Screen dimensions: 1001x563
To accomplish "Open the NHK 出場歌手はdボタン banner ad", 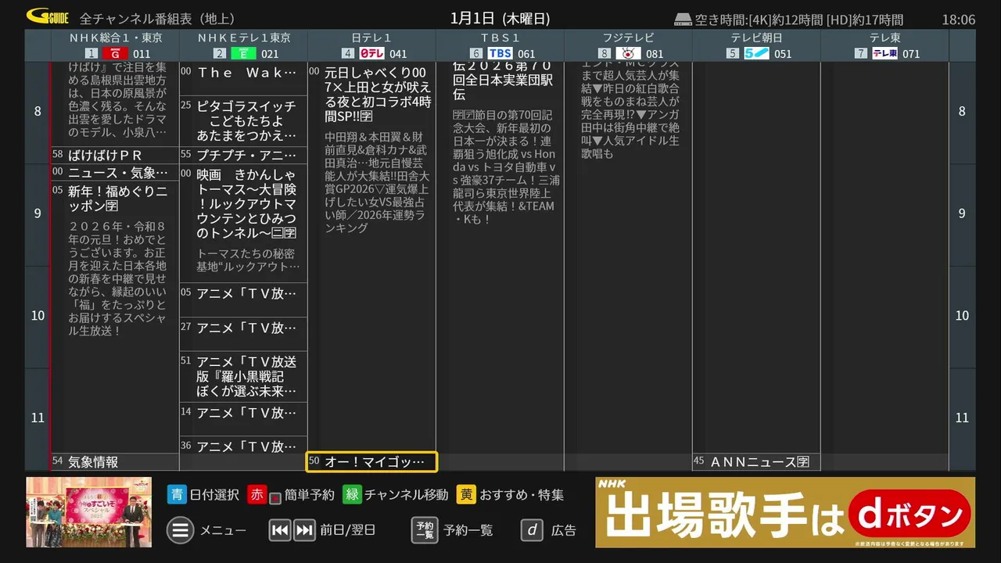I will [785, 512].
